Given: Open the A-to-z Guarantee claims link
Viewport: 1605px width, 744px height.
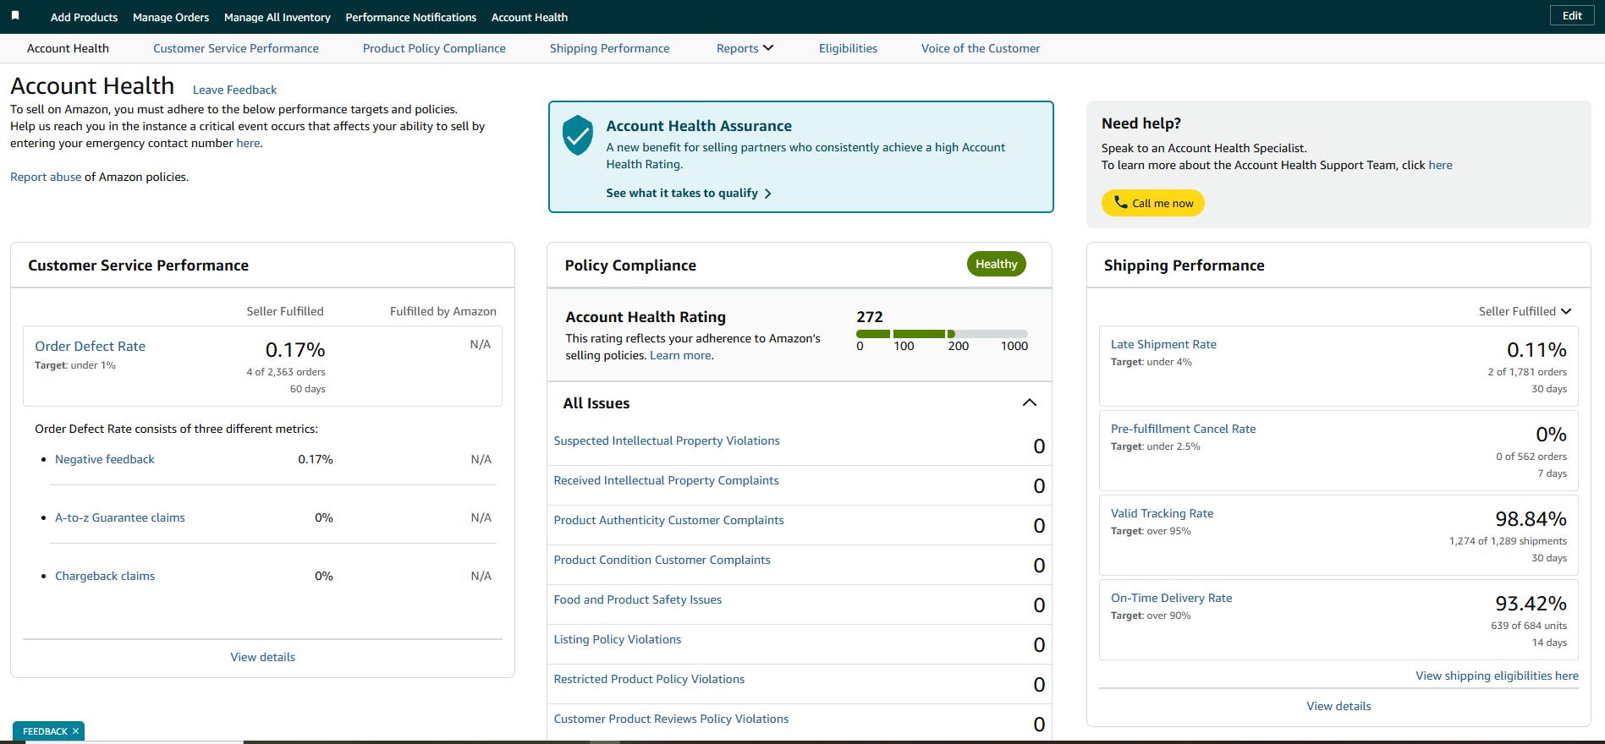Looking at the screenshot, I should tap(119, 517).
